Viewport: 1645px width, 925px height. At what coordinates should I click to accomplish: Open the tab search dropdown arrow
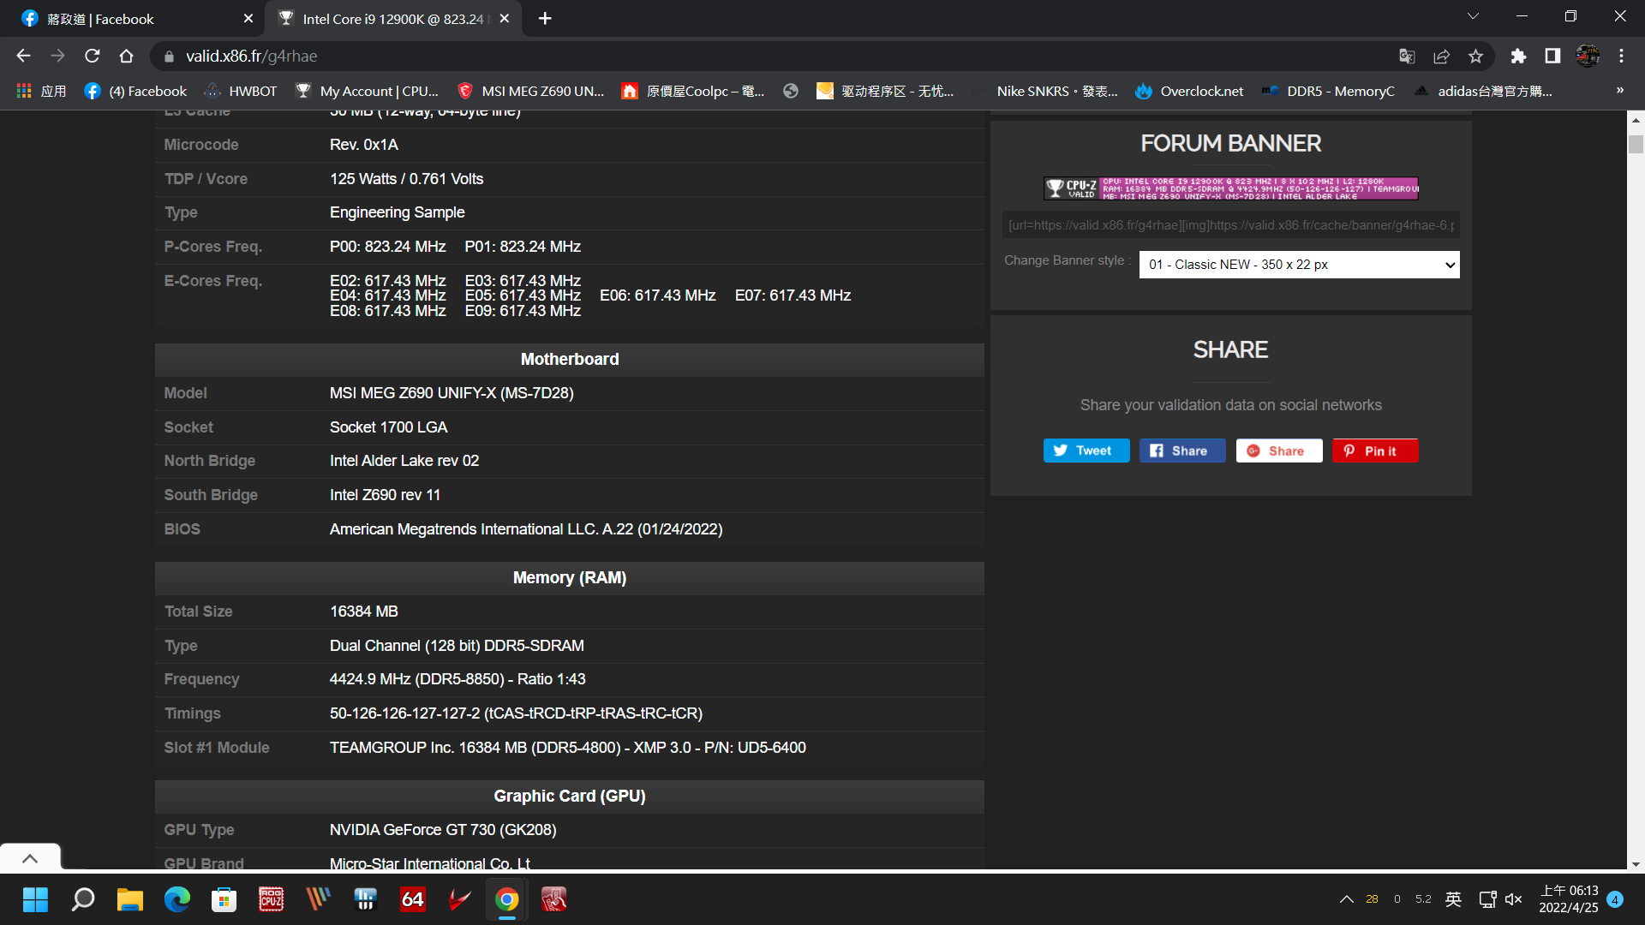click(1473, 16)
